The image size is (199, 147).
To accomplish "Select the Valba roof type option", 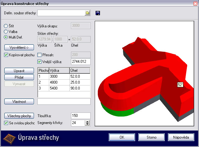I will [6, 31].
